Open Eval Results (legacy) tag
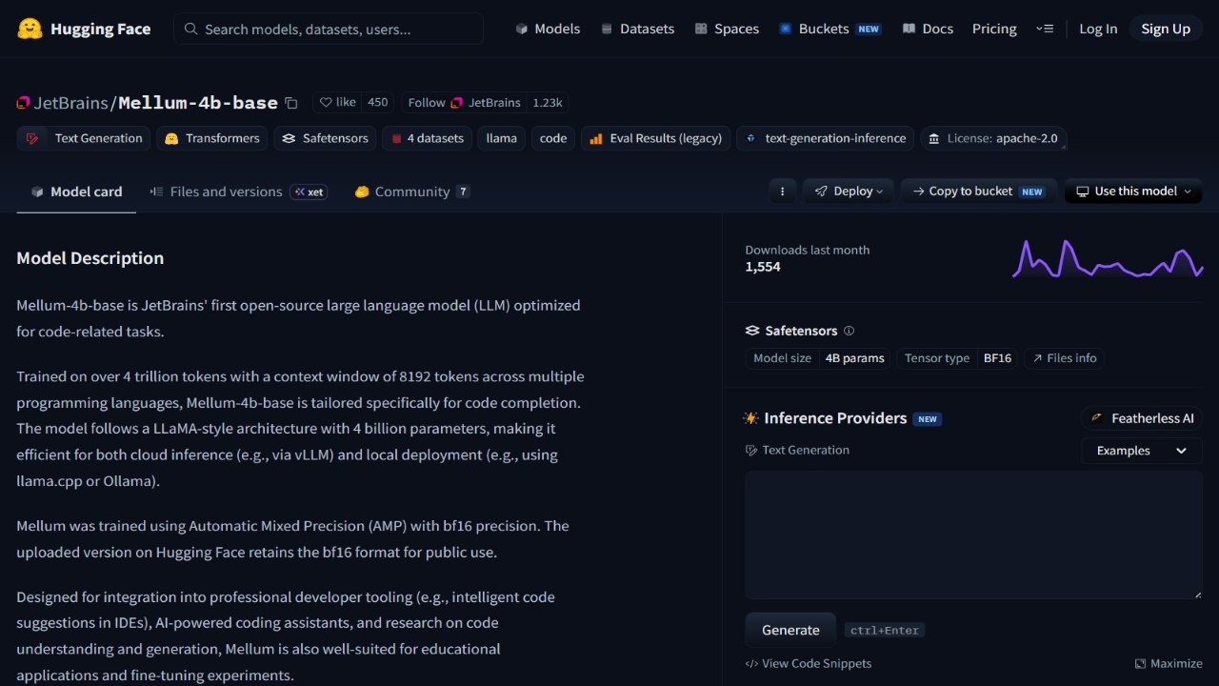Image resolution: width=1219 pixels, height=686 pixels. [x=656, y=138]
